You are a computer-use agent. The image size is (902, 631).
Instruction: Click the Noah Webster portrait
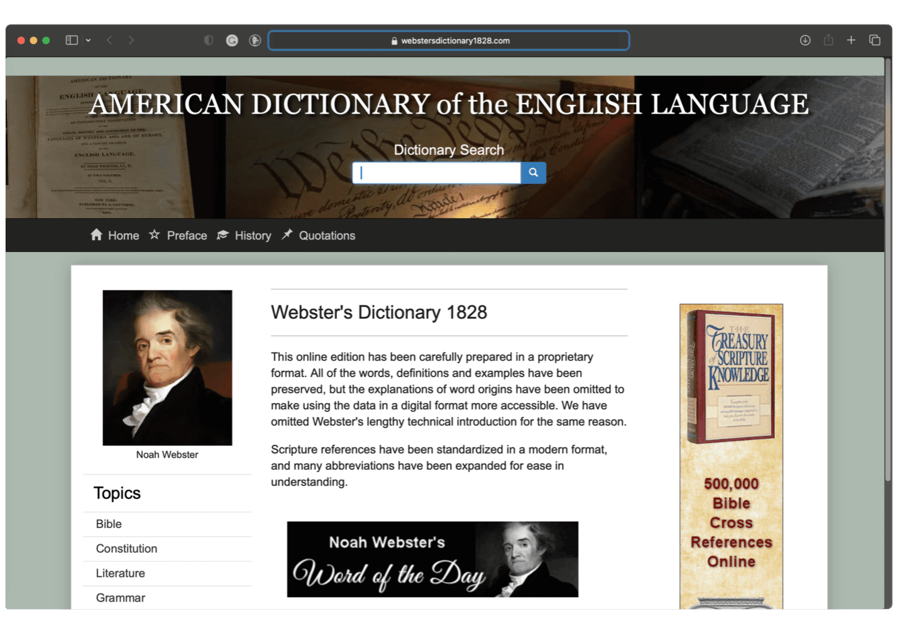tap(167, 368)
